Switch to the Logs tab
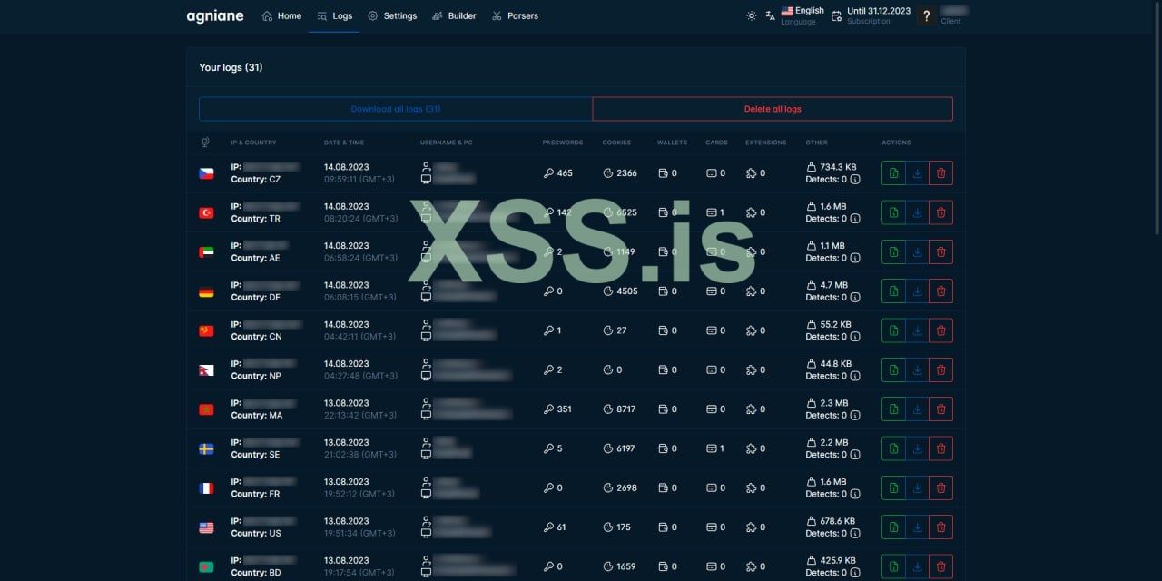Viewport: 1162px width, 581px height. click(335, 15)
